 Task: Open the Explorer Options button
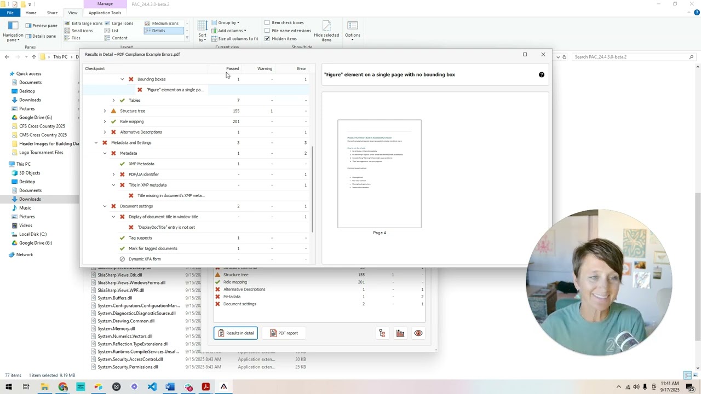[x=353, y=31]
